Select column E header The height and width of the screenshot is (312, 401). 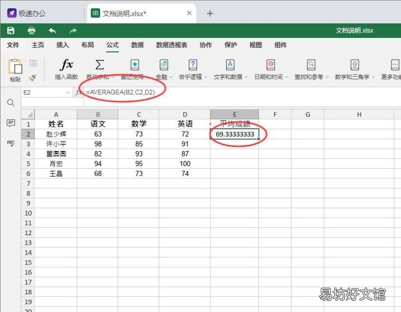point(234,114)
